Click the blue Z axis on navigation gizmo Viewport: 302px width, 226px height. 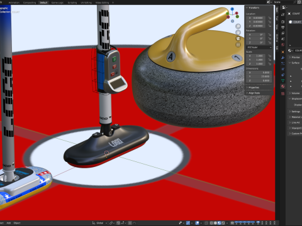pyautogui.click(x=232, y=9)
